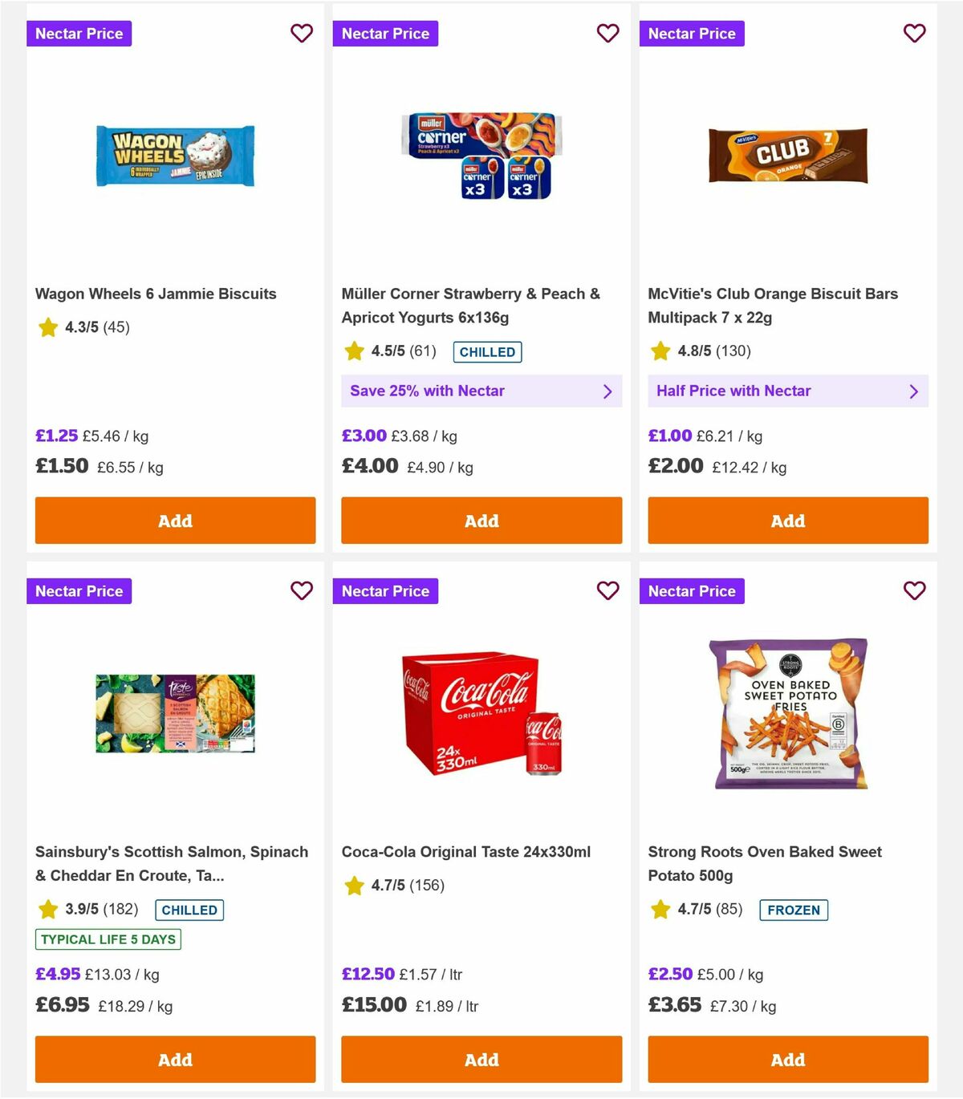
Task: Click the arrow on the Nectar savings banner
Action: pos(607,391)
